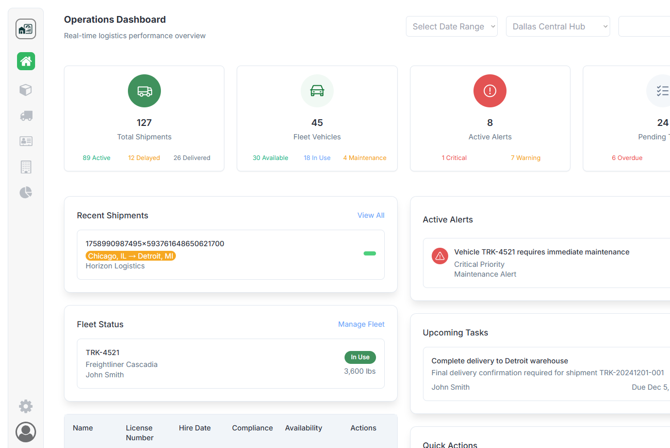Open settings gear icon in sidebar
This screenshot has height=448, width=670.
click(x=26, y=406)
